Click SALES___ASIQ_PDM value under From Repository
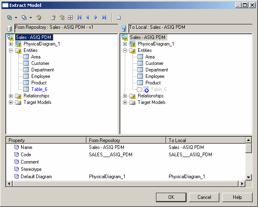The image size is (258, 207). click(111, 155)
